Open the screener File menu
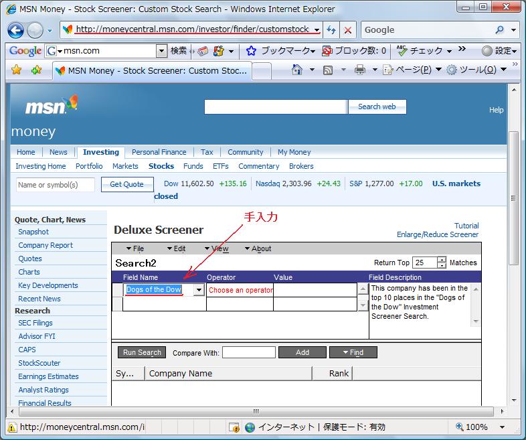 135,248
